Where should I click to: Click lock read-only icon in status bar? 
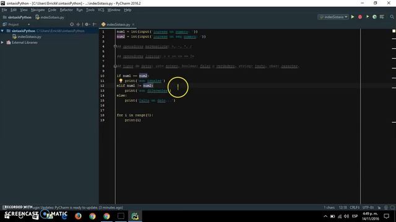tap(379, 208)
